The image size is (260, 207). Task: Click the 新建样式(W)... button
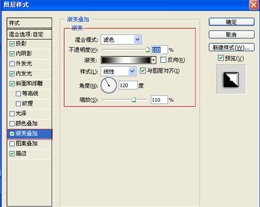(x=231, y=47)
